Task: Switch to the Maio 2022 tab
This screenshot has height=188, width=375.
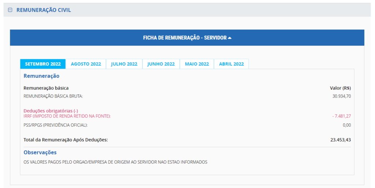Action: (x=197, y=64)
